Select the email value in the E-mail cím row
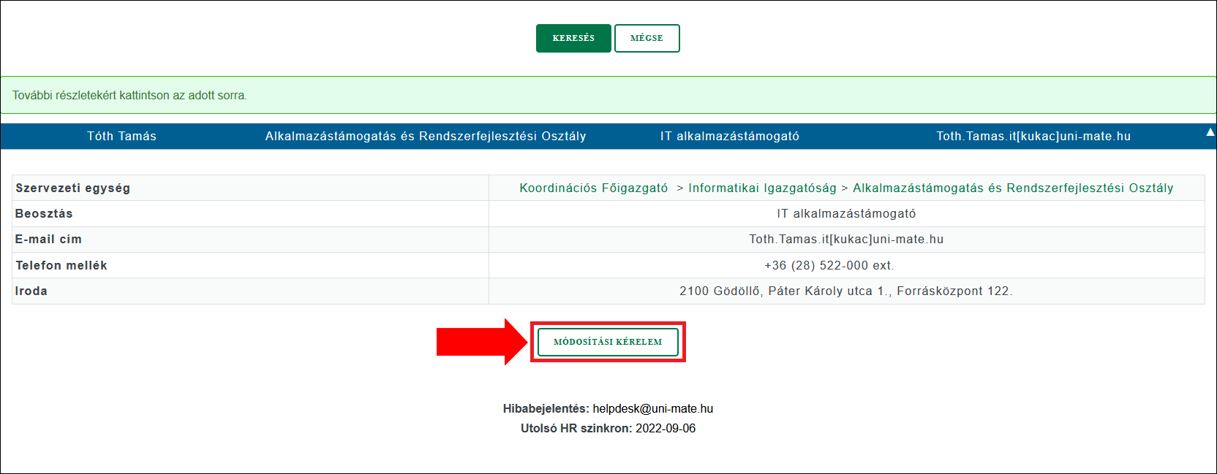 click(x=846, y=240)
